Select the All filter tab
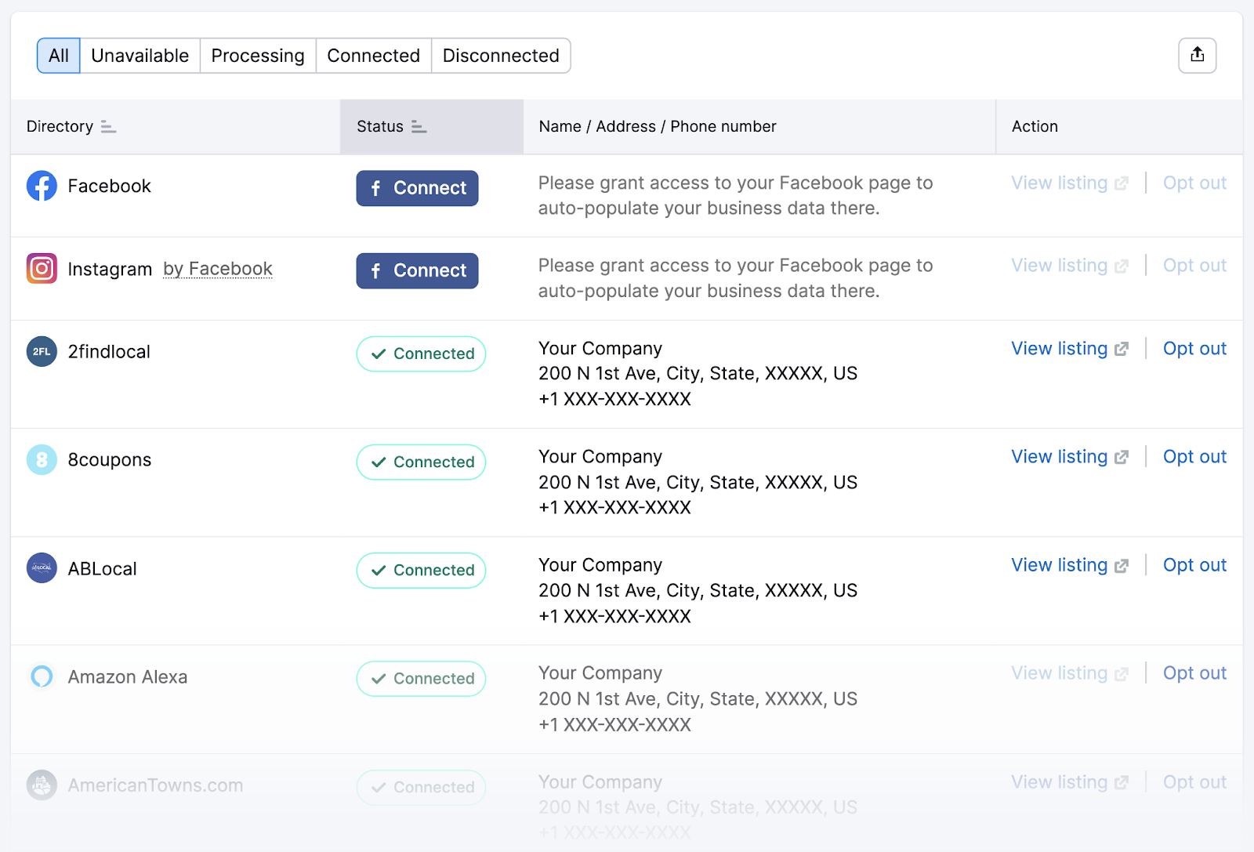The height and width of the screenshot is (852, 1254). [x=59, y=56]
